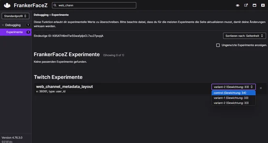Focus the search field containing web_chann
Viewport: 268px width, 143px height.
[94, 5]
